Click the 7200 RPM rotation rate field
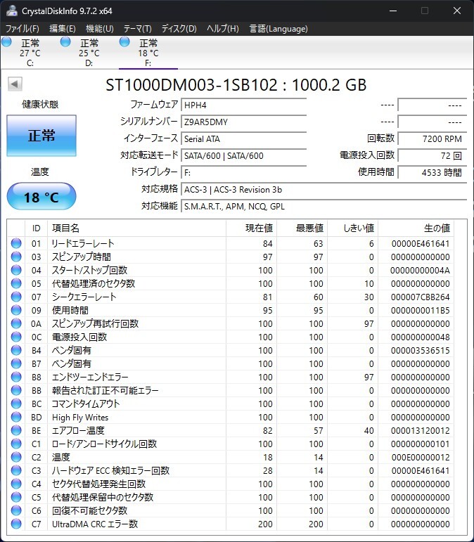The width and height of the screenshot is (474, 542). coord(433,138)
